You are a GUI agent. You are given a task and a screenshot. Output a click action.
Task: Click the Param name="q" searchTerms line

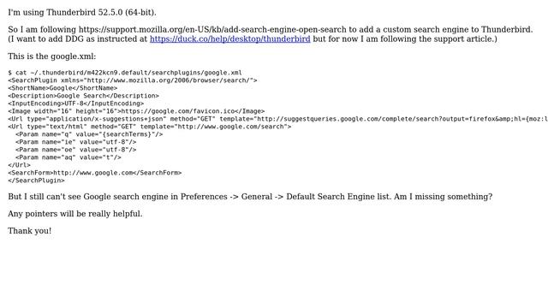tap(89, 134)
